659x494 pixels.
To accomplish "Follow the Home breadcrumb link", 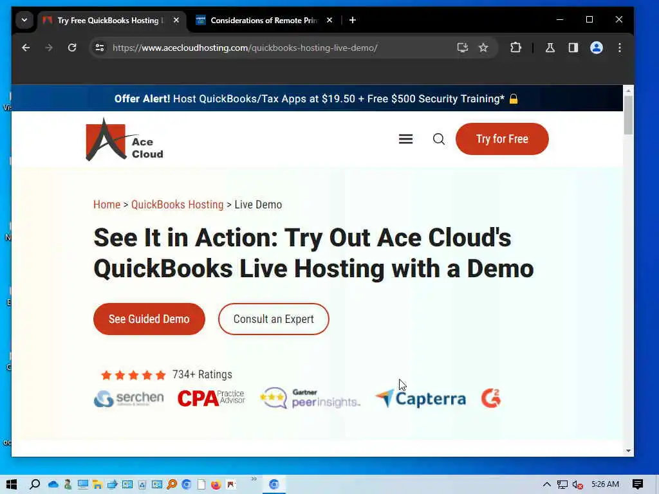I will point(107,205).
